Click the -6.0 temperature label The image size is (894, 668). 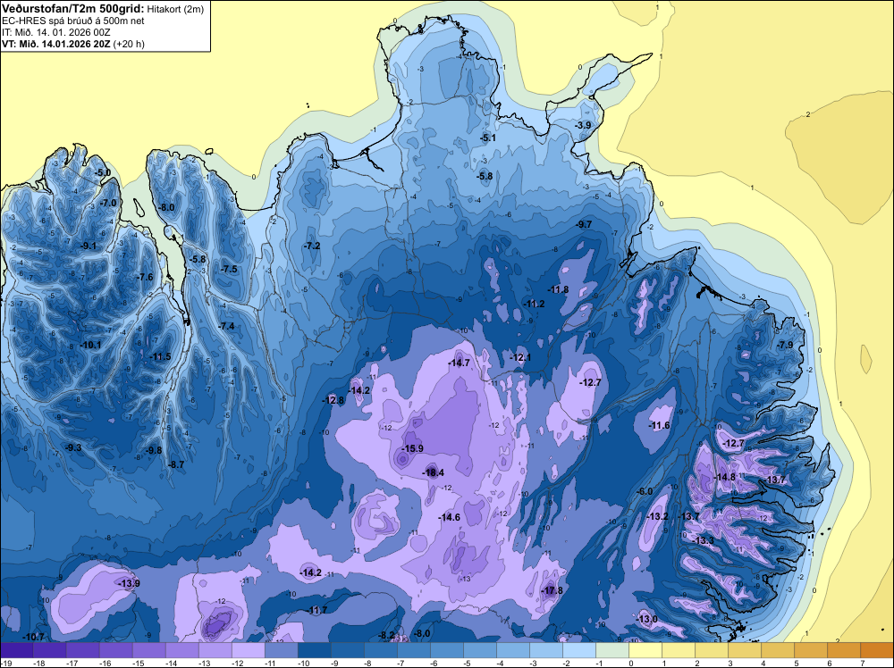tap(645, 491)
